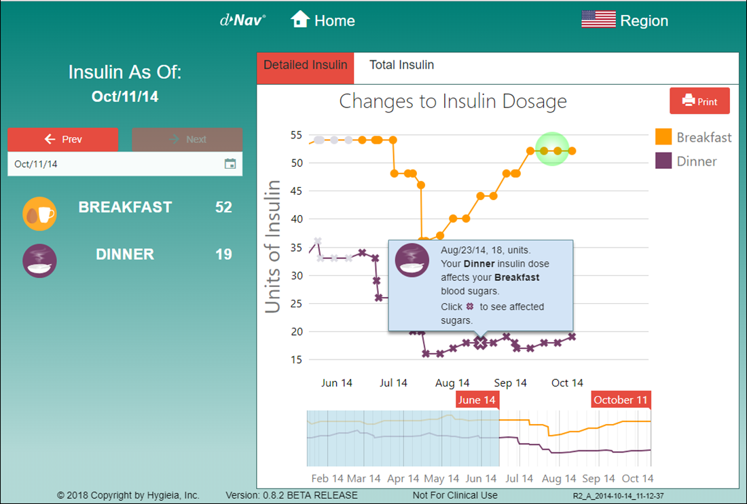Click the Units of Insulin axis title
This screenshot has width=747, height=504.
pyautogui.click(x=272, y=246)
